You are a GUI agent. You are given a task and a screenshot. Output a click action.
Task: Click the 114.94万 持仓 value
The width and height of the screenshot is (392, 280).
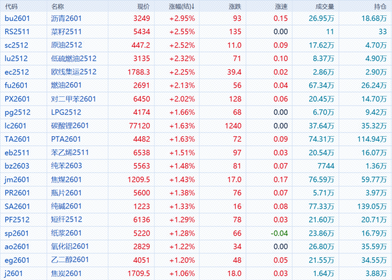[372, 139]
